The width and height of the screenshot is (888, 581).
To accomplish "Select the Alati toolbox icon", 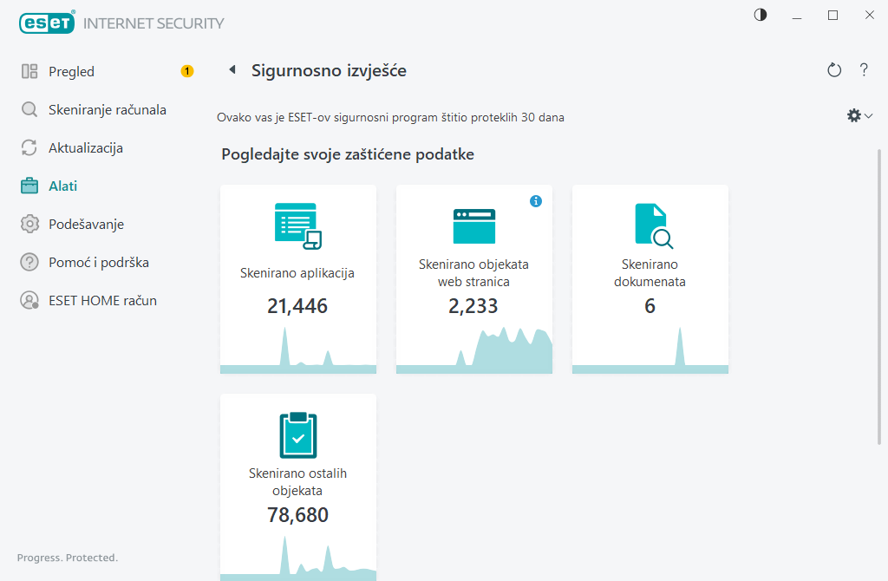I will [29, 186].
